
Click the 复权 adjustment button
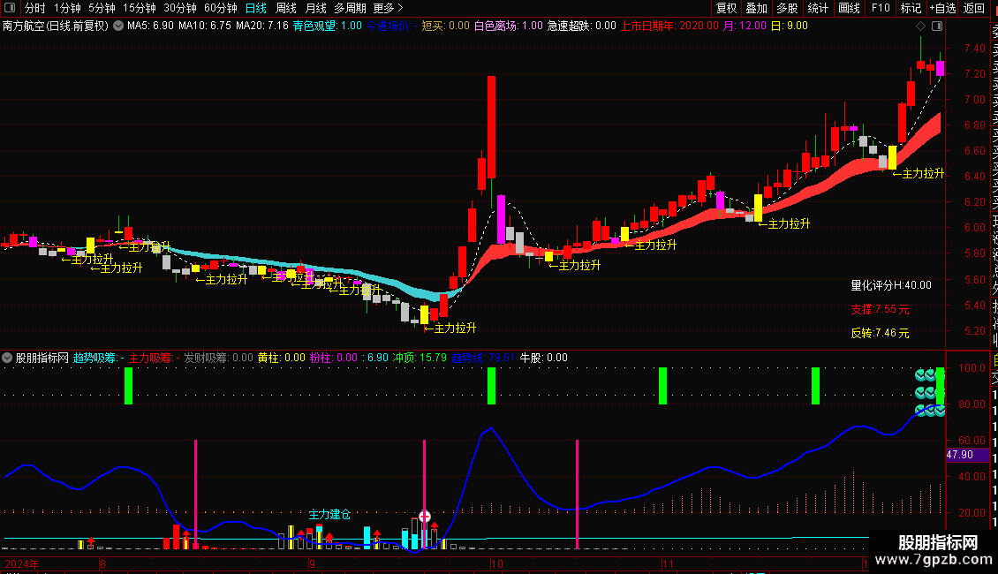click(726, 8)
